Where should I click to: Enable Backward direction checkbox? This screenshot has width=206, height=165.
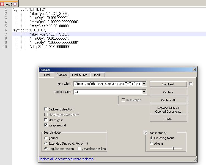coord(46,109)
